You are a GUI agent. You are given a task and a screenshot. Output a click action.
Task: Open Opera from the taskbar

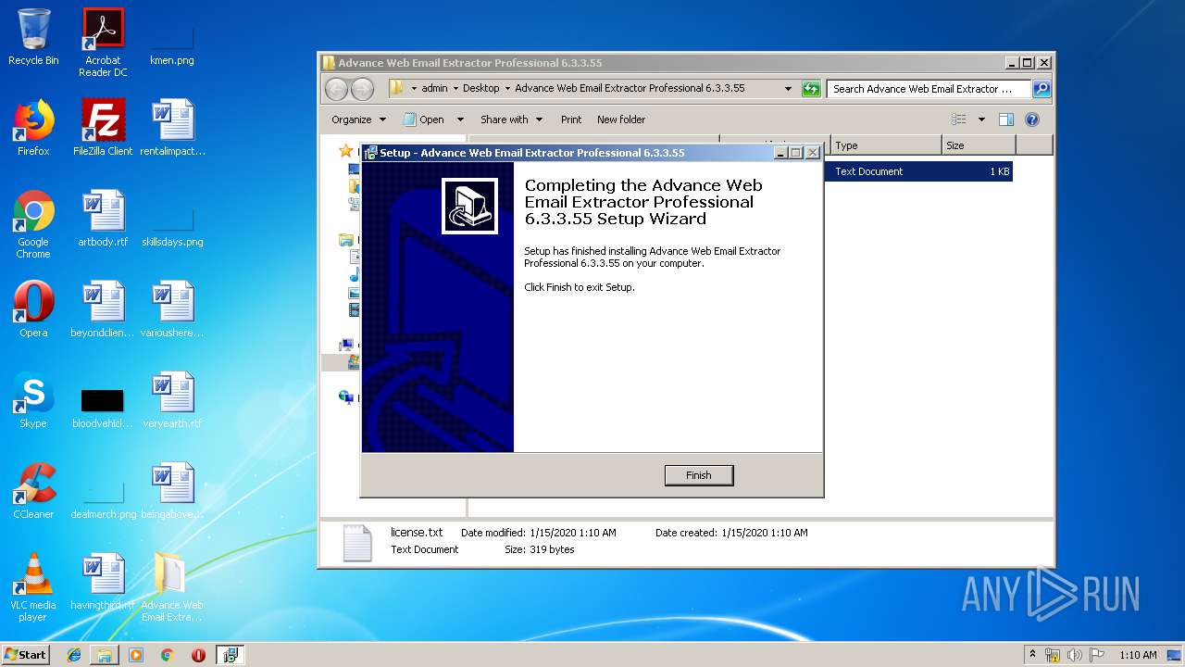coord(198,655)
